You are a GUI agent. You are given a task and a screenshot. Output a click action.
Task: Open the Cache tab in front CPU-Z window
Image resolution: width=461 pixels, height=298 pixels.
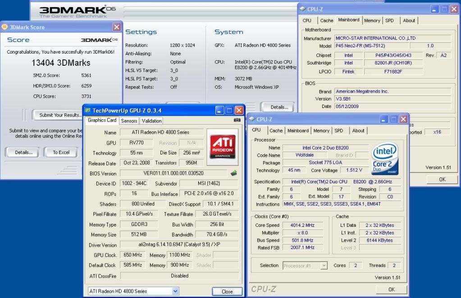point(276,131)
